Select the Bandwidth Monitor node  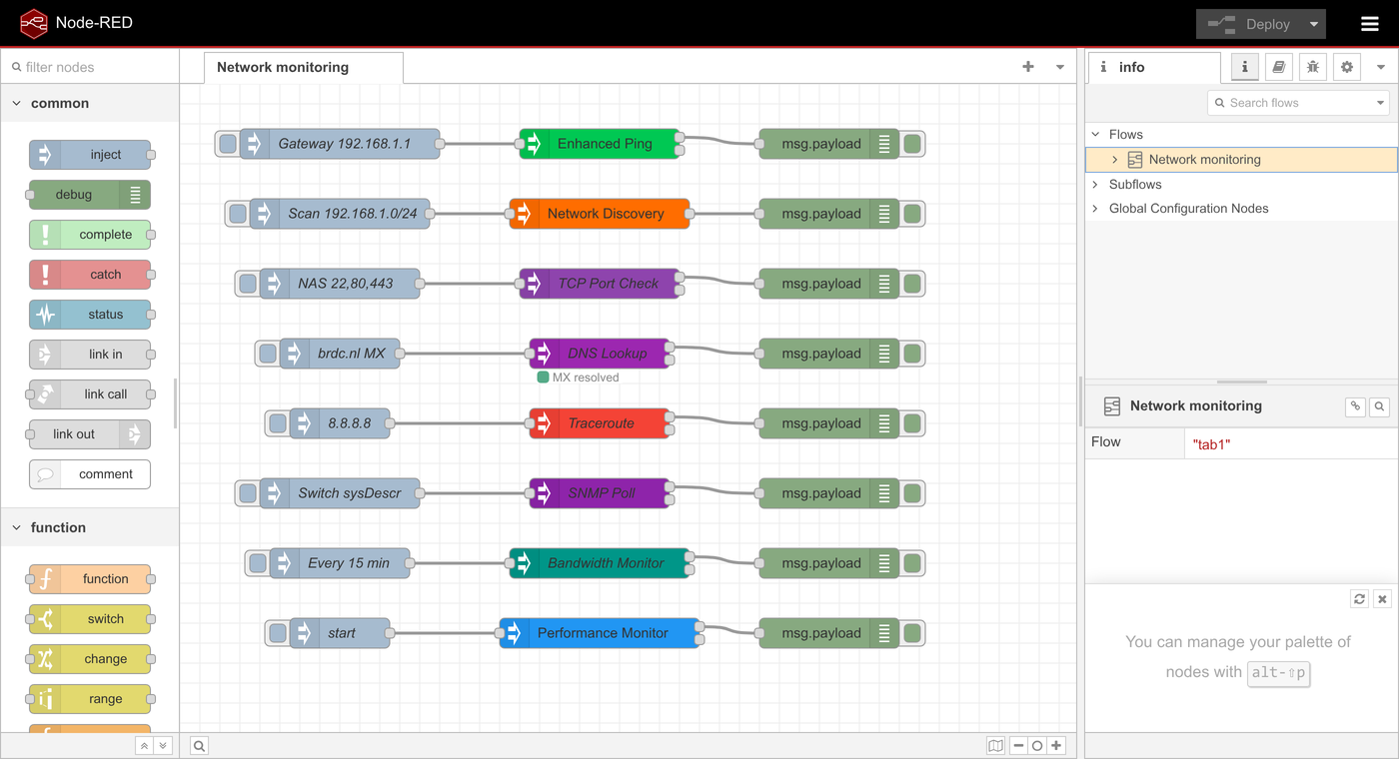pos(600,563)
